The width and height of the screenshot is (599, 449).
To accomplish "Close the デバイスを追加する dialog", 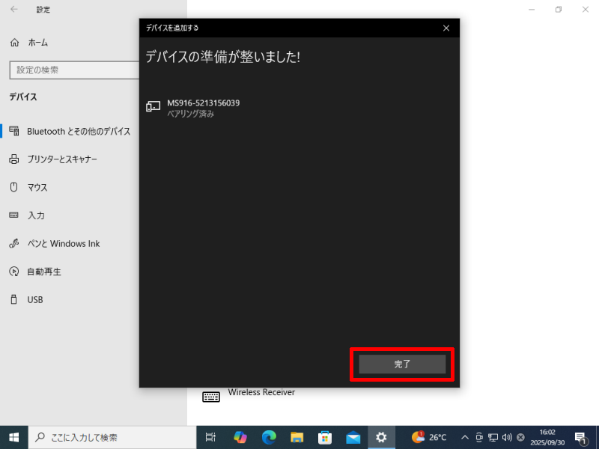I will click(x=446, y=28).
